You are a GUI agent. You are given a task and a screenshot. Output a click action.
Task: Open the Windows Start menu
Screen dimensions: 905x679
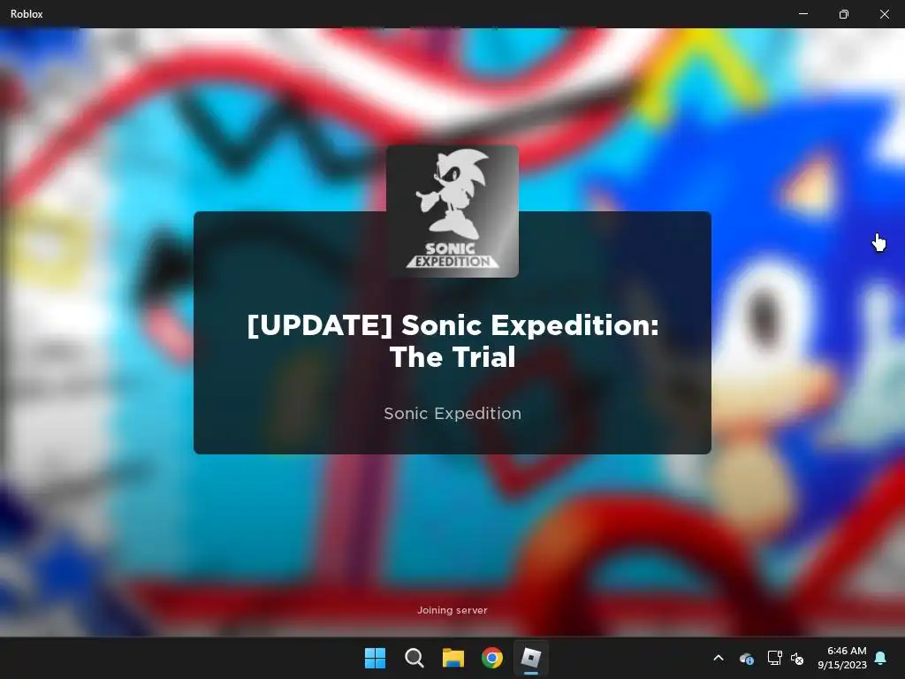(x=375, y=658)
